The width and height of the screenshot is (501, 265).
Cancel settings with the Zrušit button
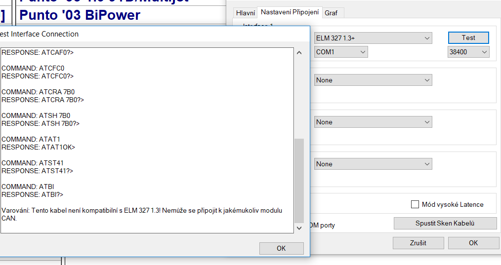coord(418,243)
